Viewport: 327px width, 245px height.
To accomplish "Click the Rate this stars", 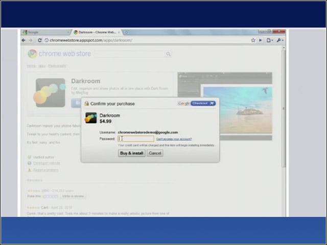I will point(50,196).
